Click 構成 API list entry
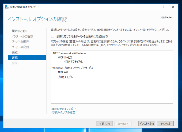The width and height of the screenshot is (182, 132). click(x=63, y=72)
